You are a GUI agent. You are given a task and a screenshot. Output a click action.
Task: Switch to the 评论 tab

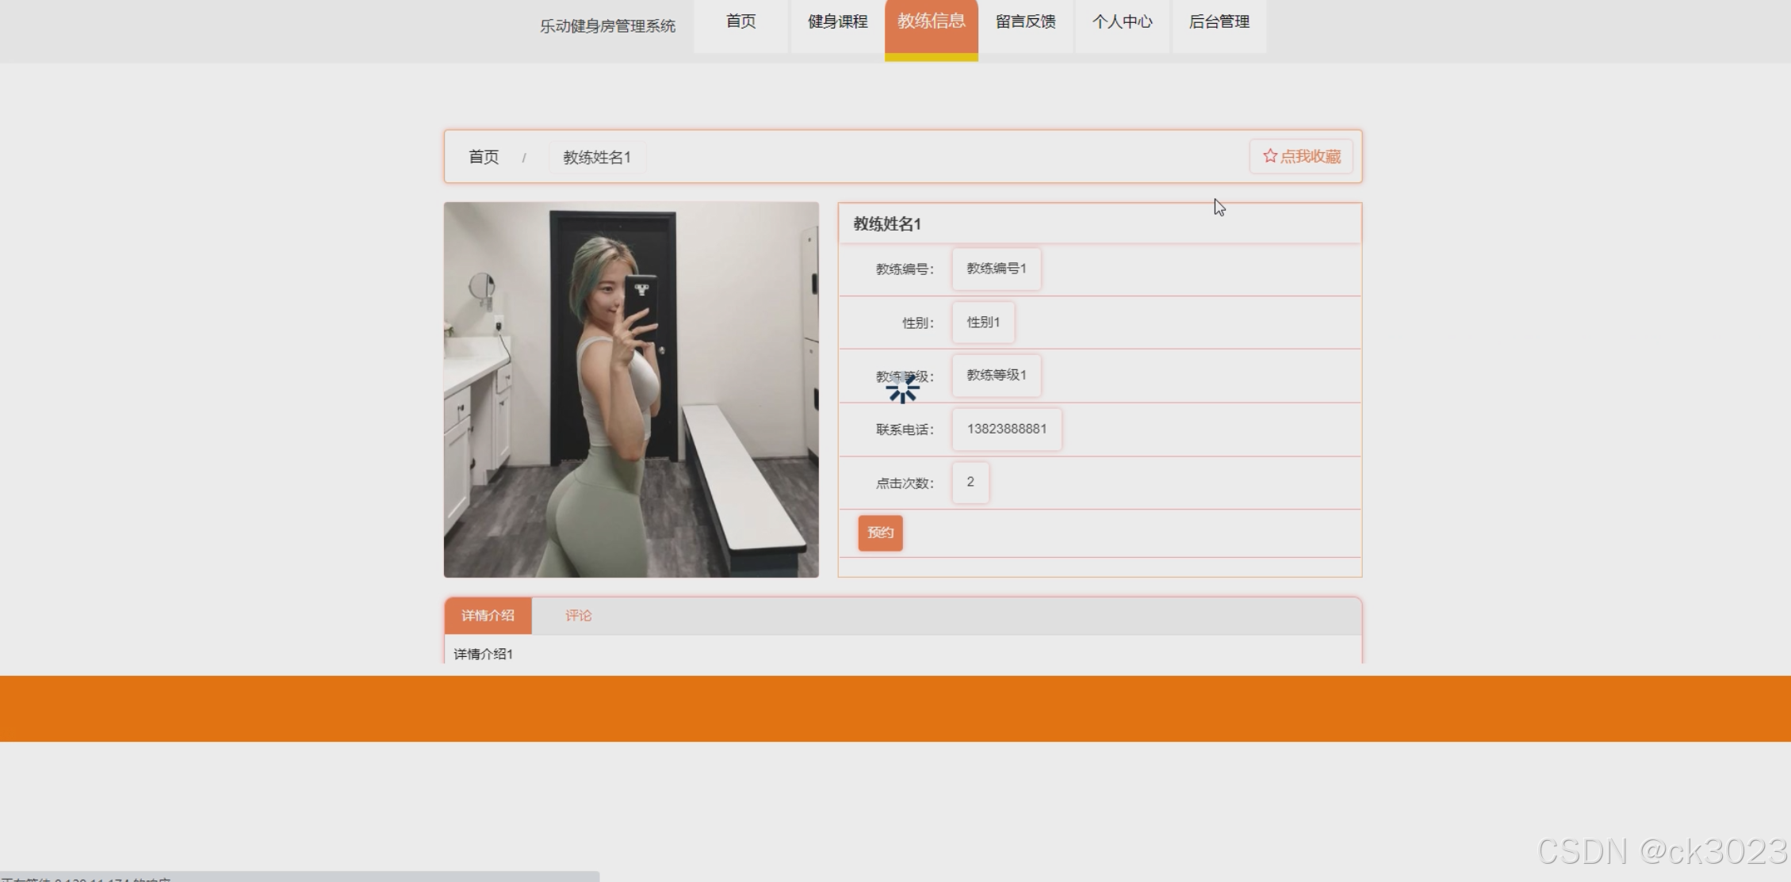click(578, 616)
